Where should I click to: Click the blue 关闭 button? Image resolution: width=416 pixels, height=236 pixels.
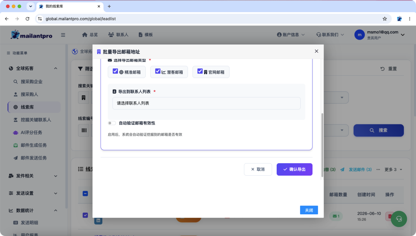point(309,210)
